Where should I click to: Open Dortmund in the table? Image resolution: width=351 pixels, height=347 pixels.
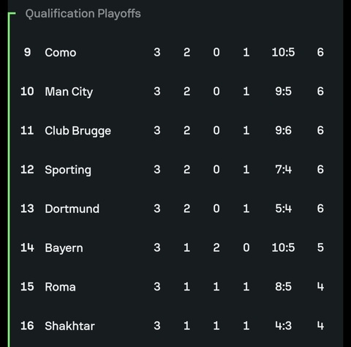pos(72,209)
